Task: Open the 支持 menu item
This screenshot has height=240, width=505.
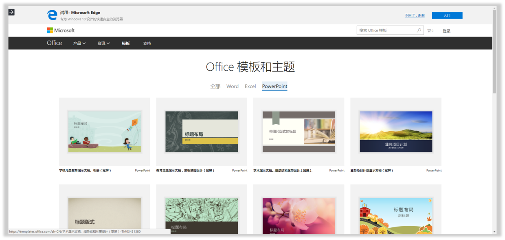Action: click(147, 43)
